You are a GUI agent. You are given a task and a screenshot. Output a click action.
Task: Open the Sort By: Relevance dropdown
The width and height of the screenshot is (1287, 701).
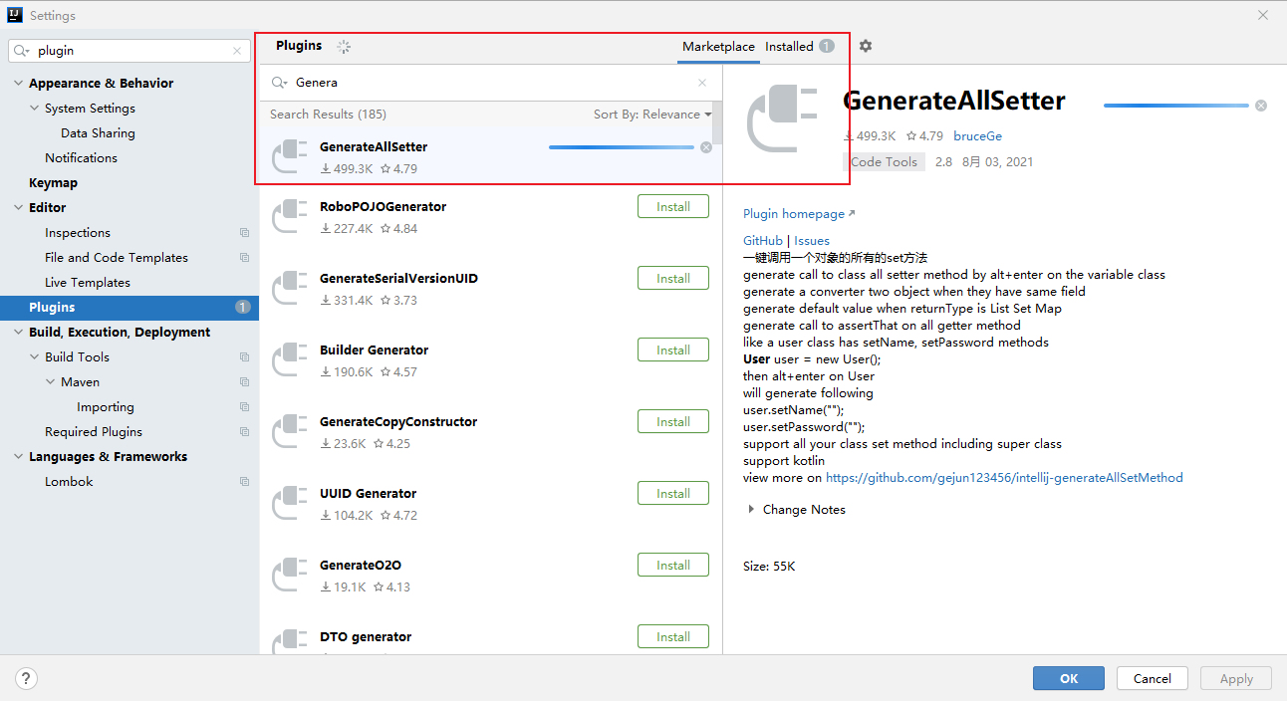pos(652,115)
